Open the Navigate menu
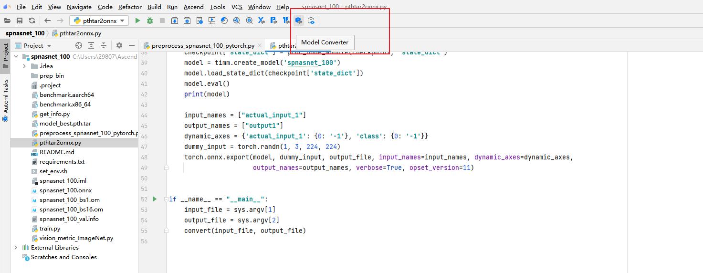The image size is (703, 273). (79, 7)
